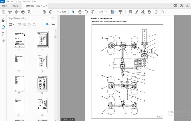
Task: Open the share review icon at top right
Action: (x=175, y=6)
